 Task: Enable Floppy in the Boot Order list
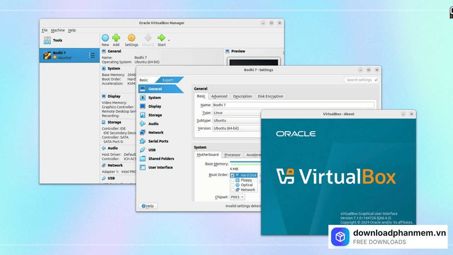[233, 180]
